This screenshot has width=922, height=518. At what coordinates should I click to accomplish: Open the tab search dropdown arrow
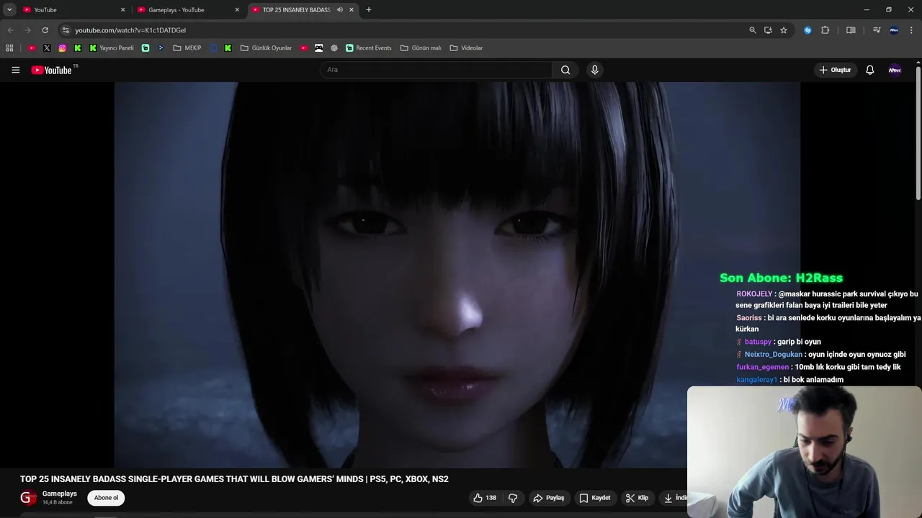pyautogui.click(x=9, y=10)
